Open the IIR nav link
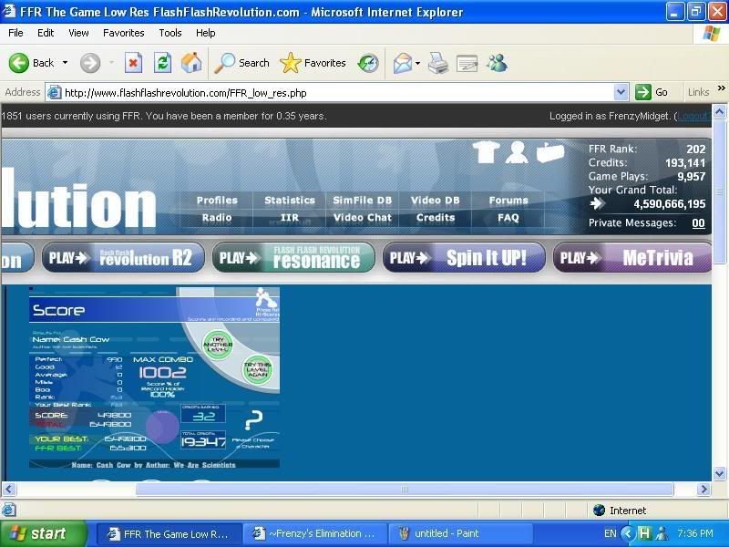 point(289,217)
